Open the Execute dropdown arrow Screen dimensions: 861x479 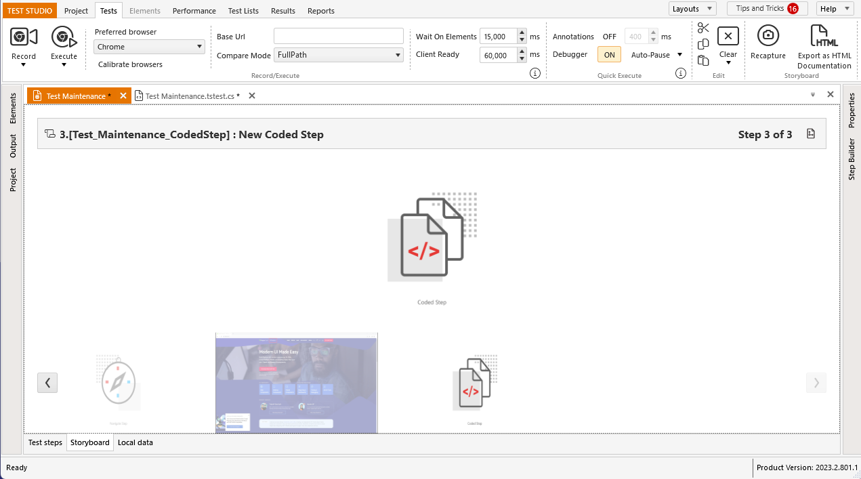64,65
